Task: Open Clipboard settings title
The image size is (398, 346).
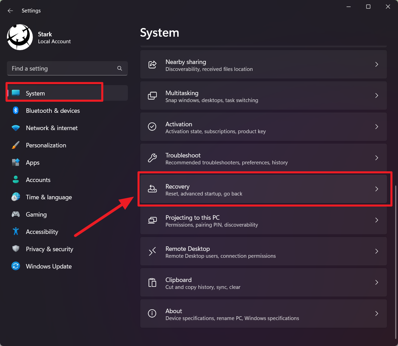Action: click(178, 280)
